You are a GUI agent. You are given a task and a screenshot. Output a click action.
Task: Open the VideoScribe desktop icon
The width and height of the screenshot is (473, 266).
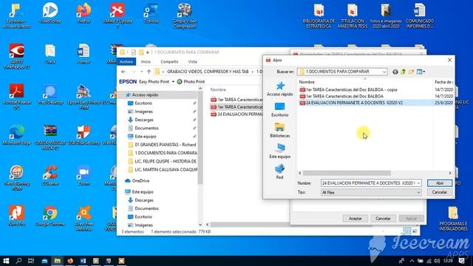pyautogui.click(x=50, y=13)
